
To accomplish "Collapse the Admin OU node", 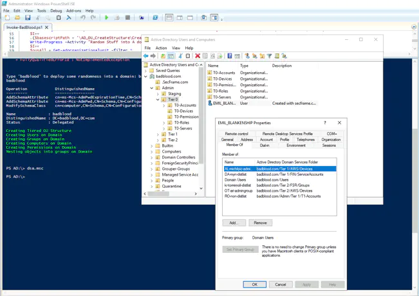I will [x=152, y=88].
